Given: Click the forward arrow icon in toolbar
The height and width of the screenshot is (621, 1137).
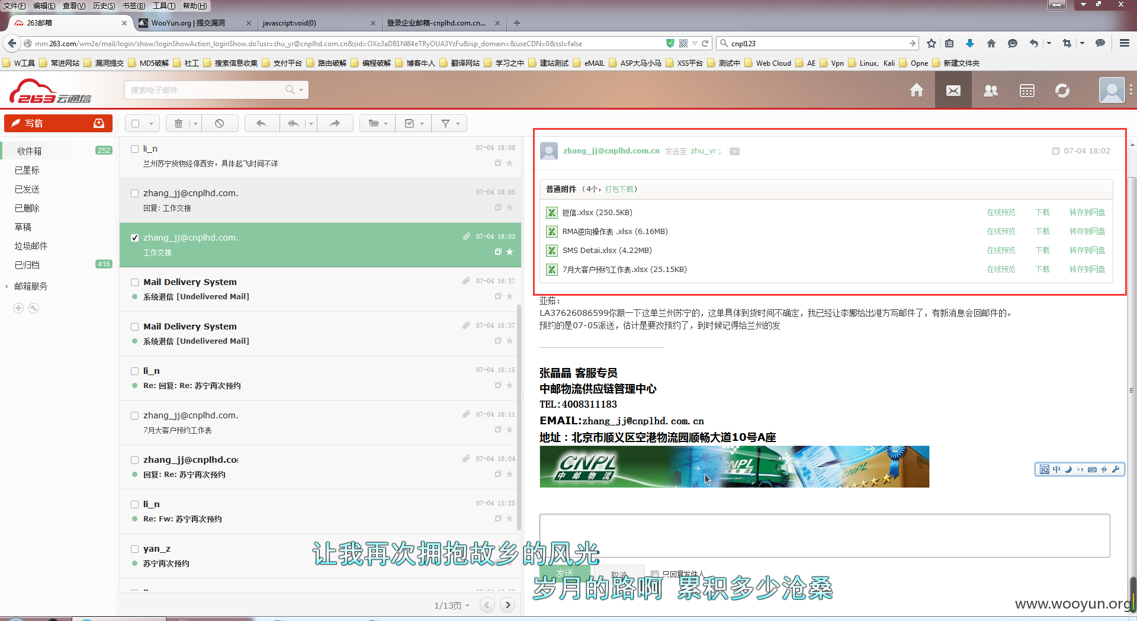Looking at the screenshot, I should [x=335, y=123].
